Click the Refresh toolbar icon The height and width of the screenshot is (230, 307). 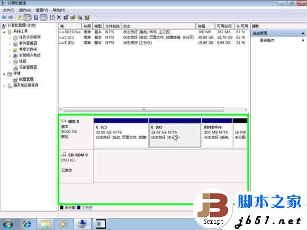point(52,17)
